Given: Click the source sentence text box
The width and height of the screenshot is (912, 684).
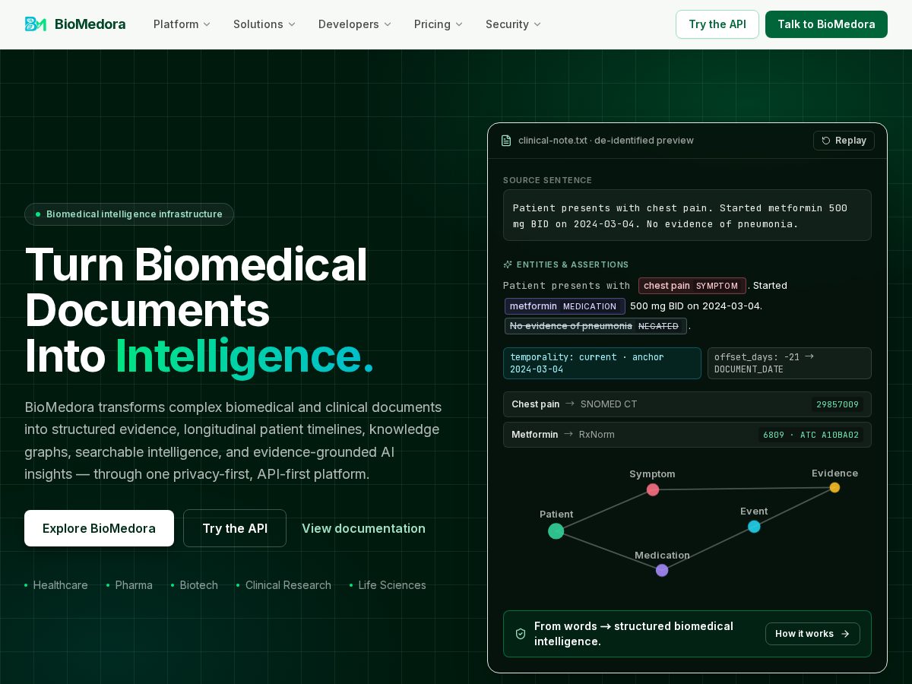Looking at the screenshot, I should coord(687,215).
